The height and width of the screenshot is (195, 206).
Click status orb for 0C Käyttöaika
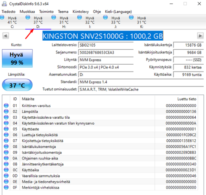[6, 170]
